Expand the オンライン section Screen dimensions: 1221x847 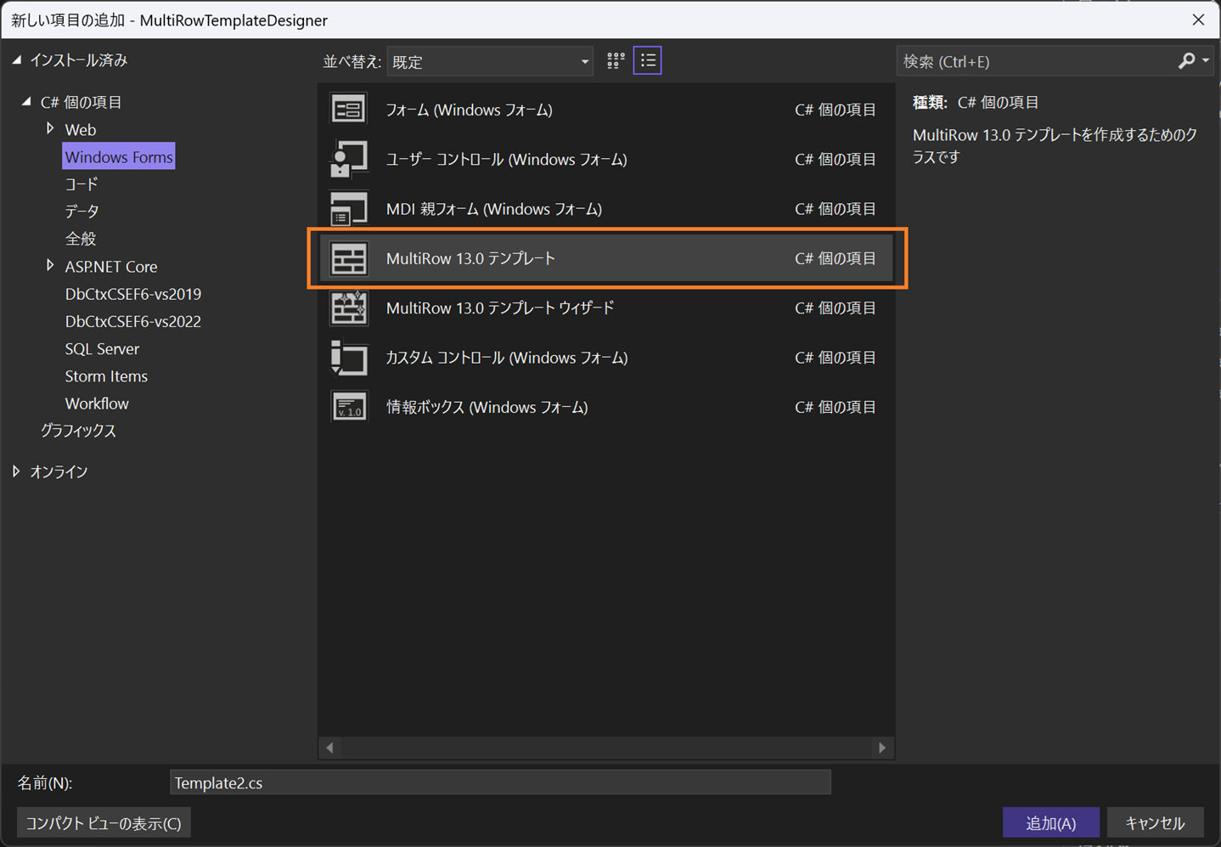(x=16, y=471)
